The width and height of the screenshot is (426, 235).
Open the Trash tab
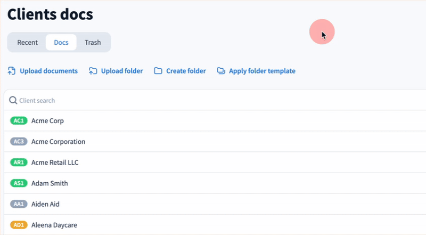pos(93,43)
